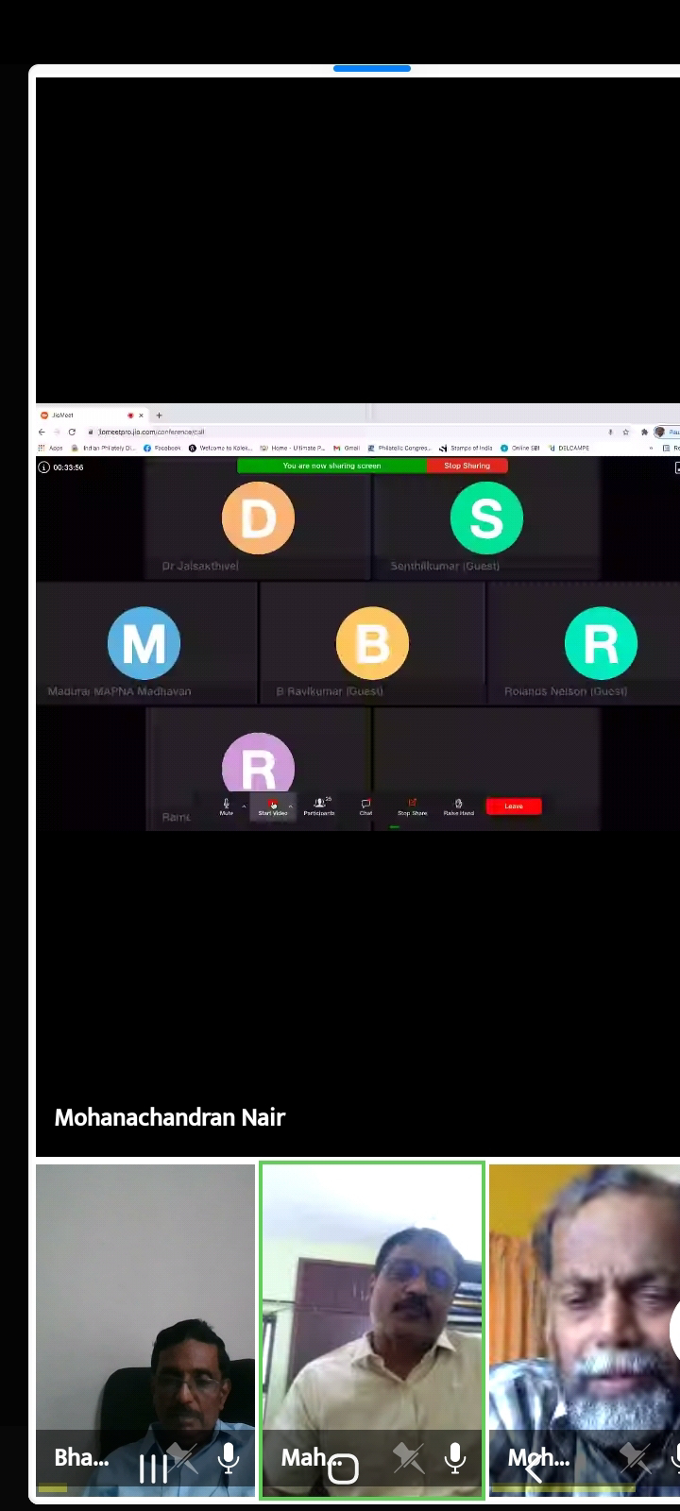
Task: Open Philatelic Congress bookmark
Action: pyautogui.click(x=399, y=448)
